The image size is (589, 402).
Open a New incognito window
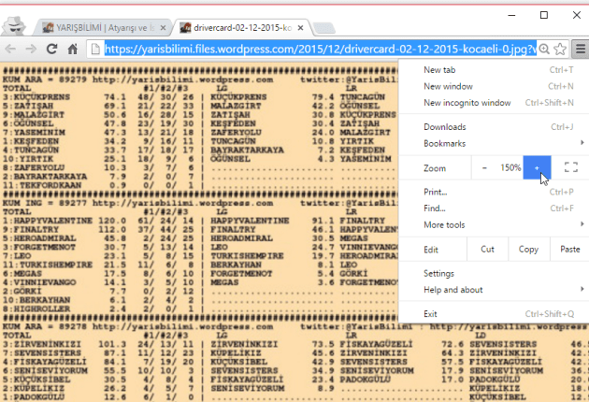tap(494, 103)
